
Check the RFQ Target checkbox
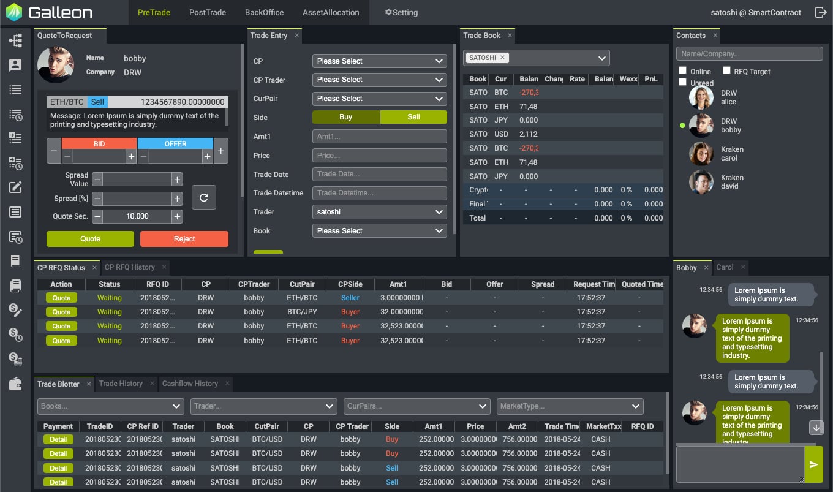click(x=727, y=71)
